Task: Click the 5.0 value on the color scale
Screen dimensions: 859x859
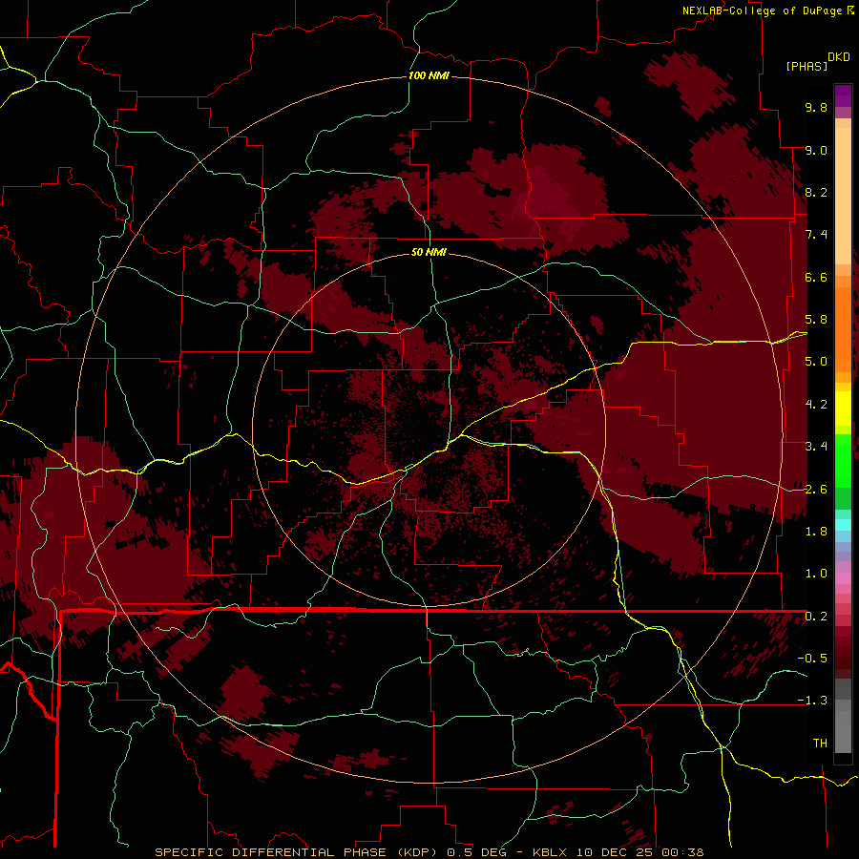Action: click(x=816, y=362)
